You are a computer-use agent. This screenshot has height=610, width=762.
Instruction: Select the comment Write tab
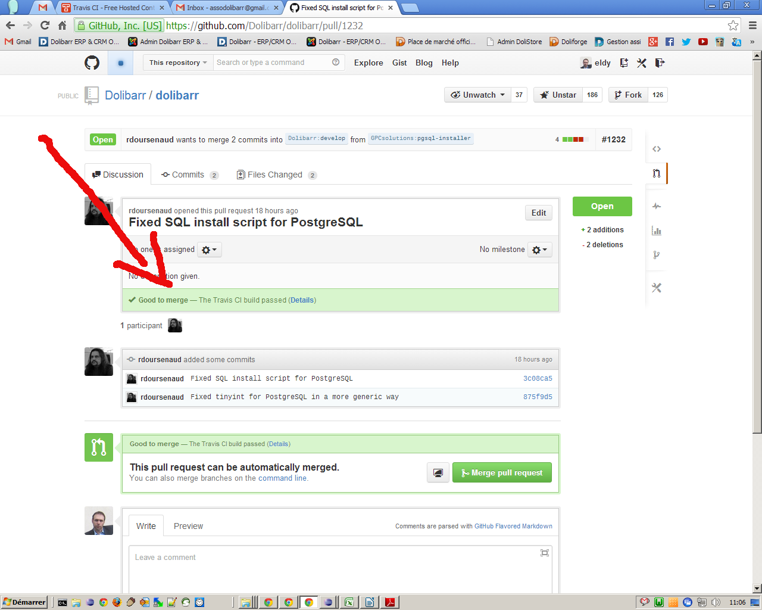click(146, 526)
